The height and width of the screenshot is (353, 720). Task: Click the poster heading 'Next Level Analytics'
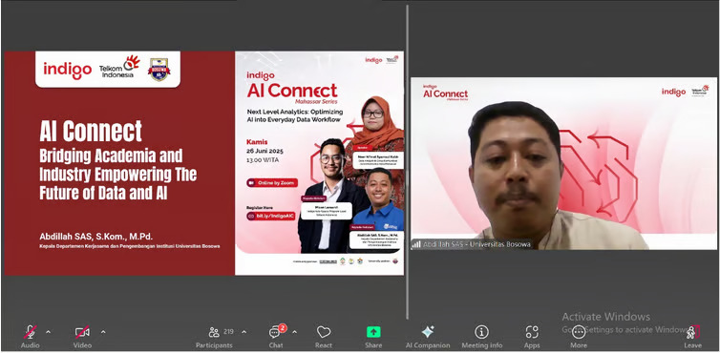(277, 112)
